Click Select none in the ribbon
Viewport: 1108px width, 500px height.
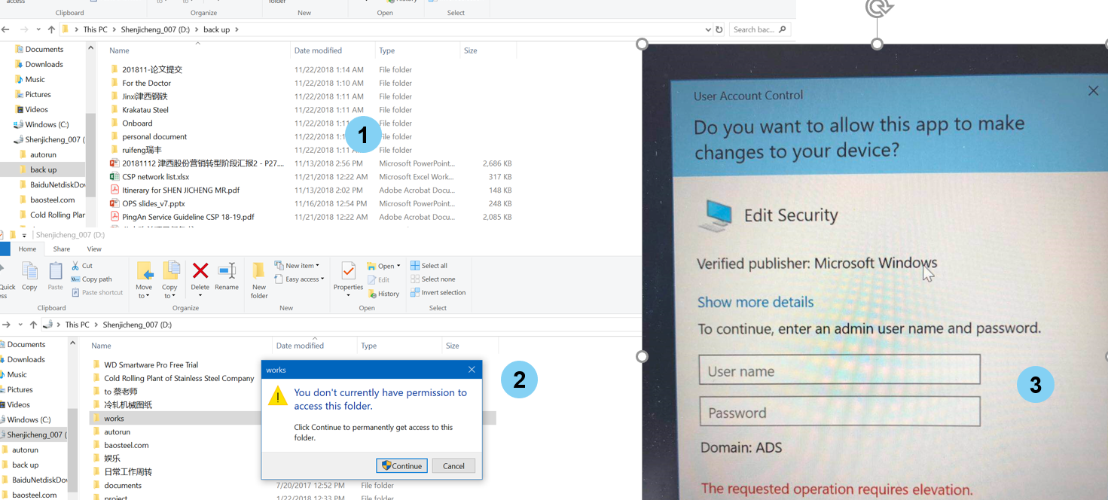[x=432, y=279]
